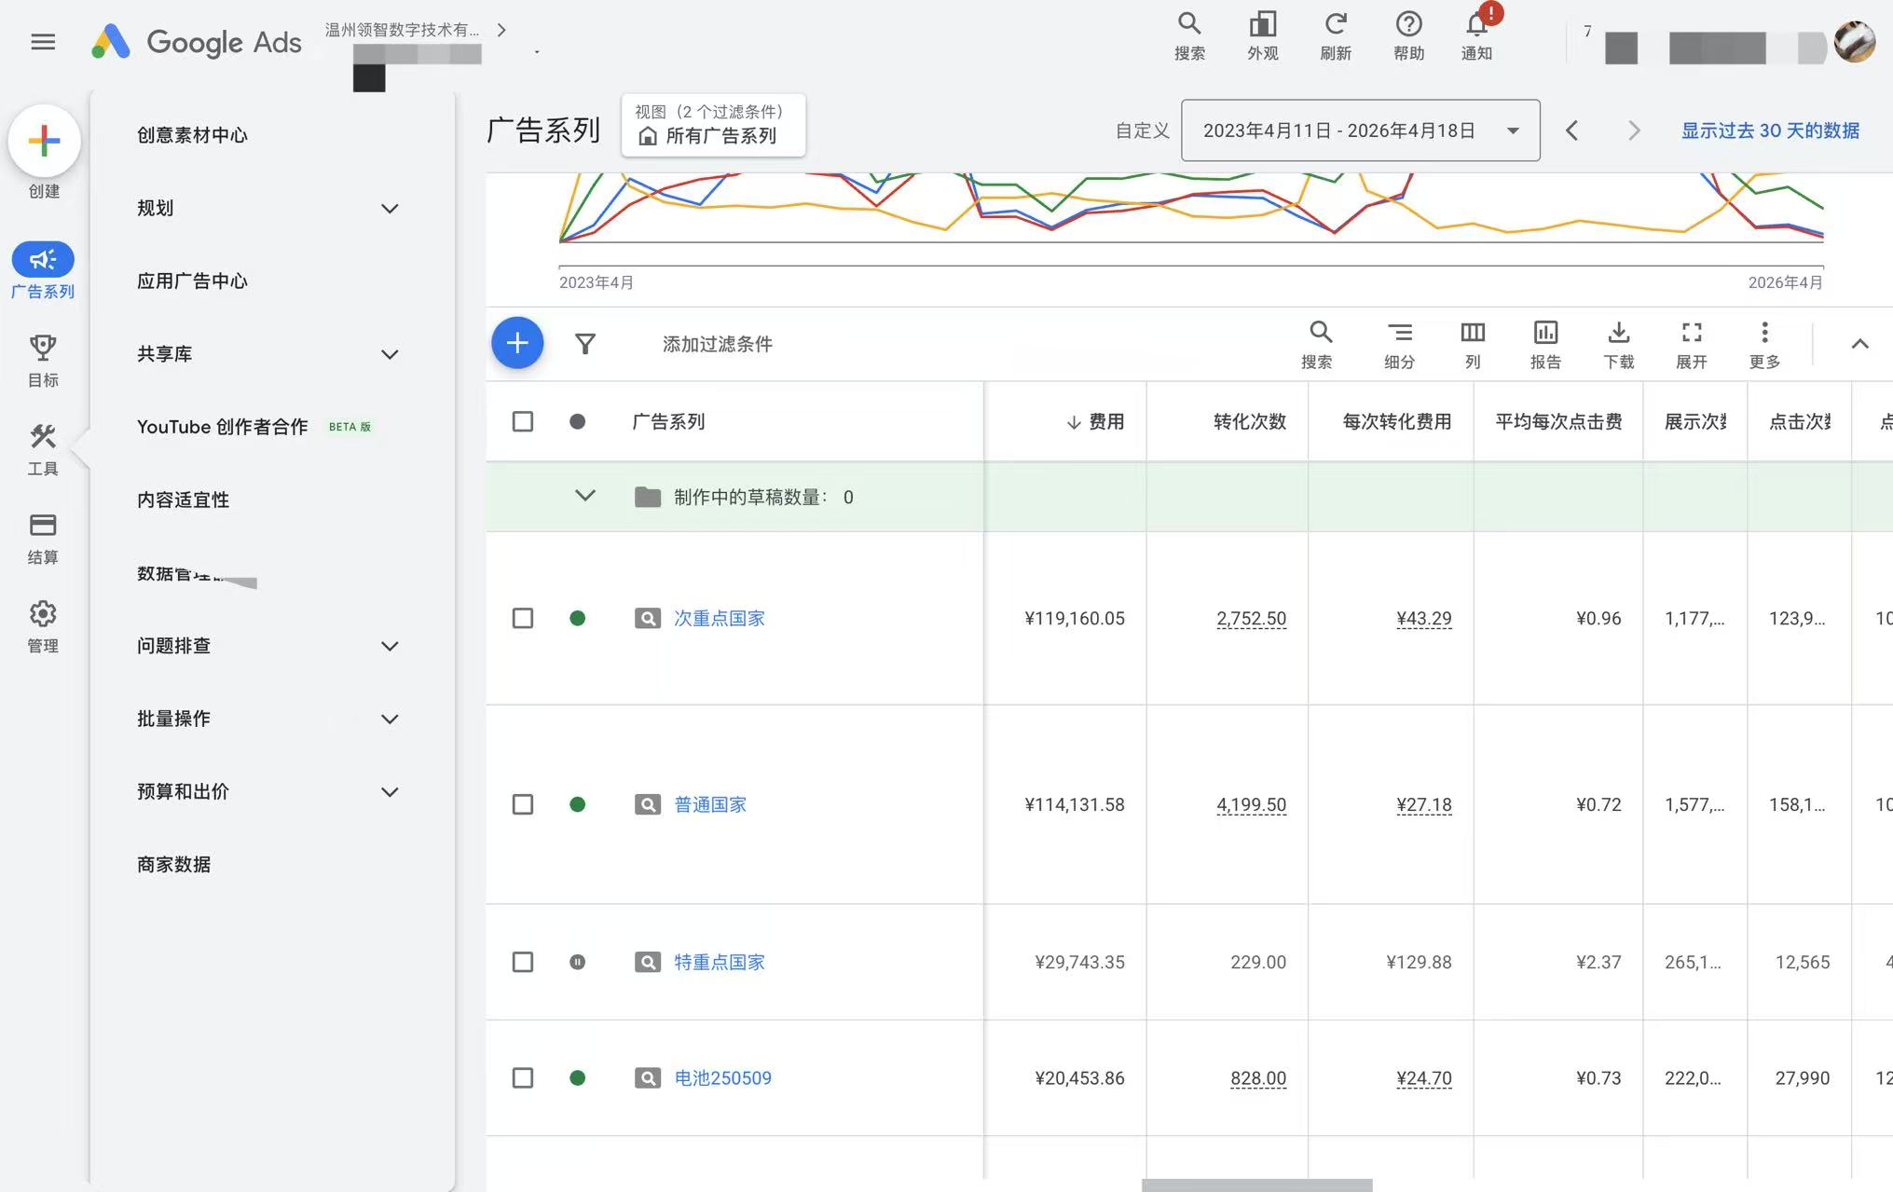Open the appearance (外观) settings

pos(1262,36)
